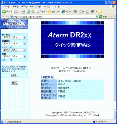Screen dimensions: 117x124
Task: Open the 情報 select dropdown
Action: pos(14,56)
